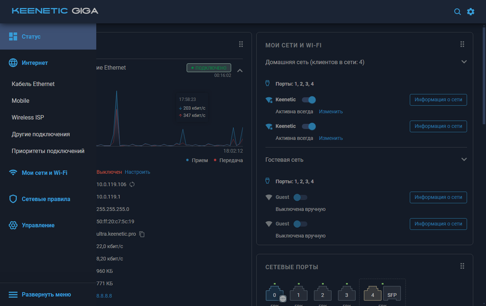Click the SFP port icon
The image size is (486, 306).
pos(392,294)
